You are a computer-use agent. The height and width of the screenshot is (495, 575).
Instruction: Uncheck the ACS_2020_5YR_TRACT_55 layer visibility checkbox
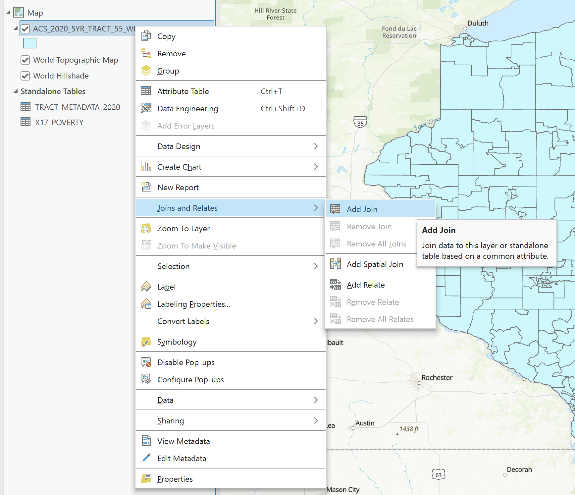(25, 29)
